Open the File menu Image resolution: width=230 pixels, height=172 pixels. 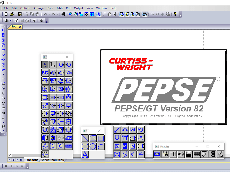tap(6, 8)
